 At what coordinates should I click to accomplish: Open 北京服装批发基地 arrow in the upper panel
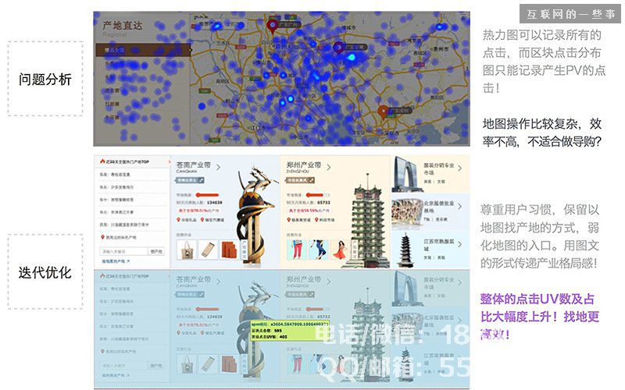point(459,207)
